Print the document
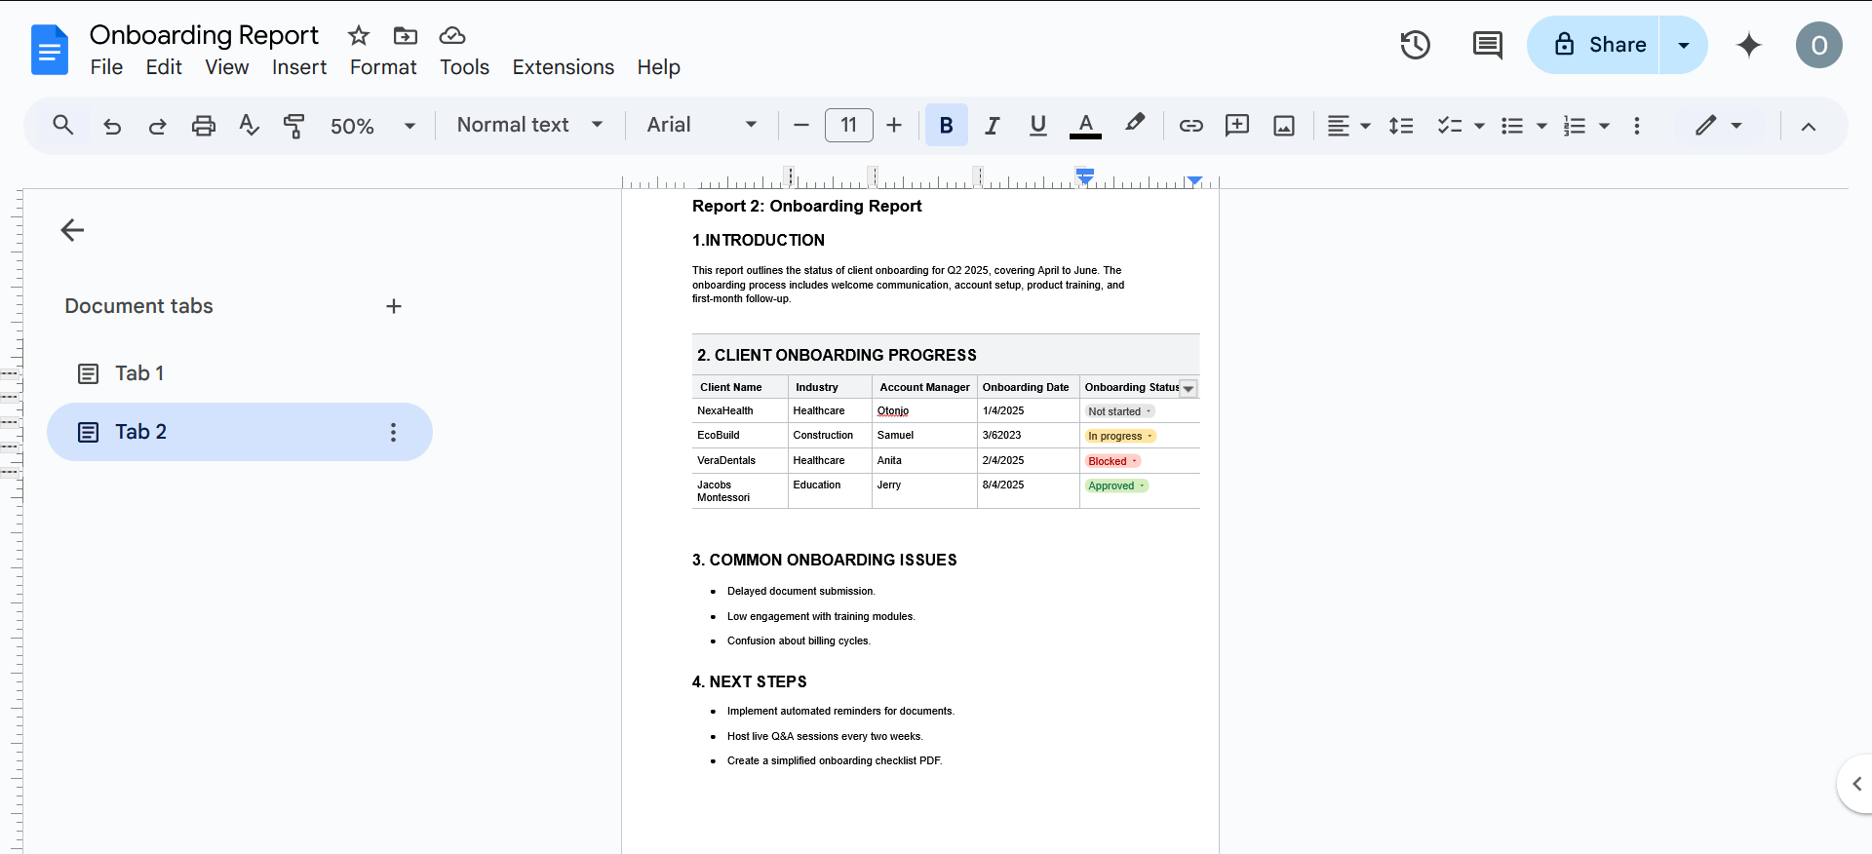The height and width of the screenshot is (854, 1872). [203, 125]
